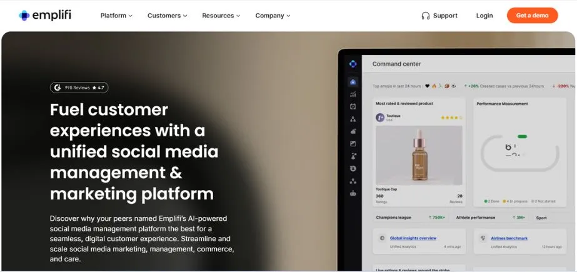The image size is (577, 272).
Task: Click the green indicator on the performance gauge
Action: [x=522, y=136]
